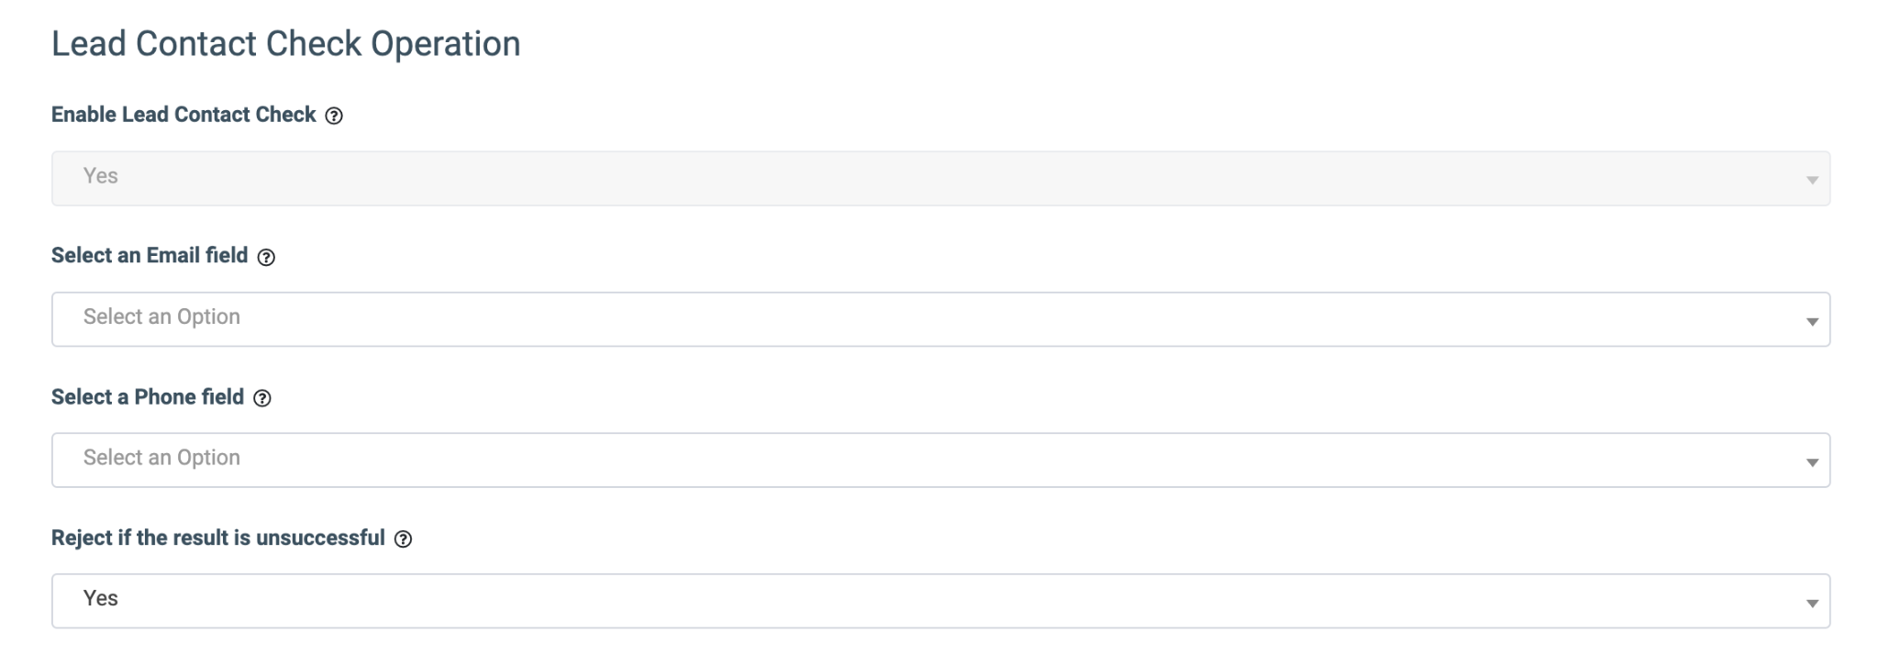This screenshot has height=666, width=1879.
Task: Click help icon next to Select a Phone field
Action: 262,398
